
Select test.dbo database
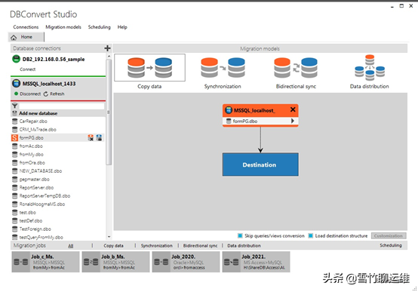tap(27, 213)
